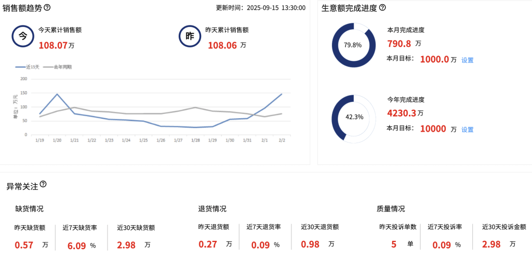This screenshot has height=270, width=532.
Task: Click the 79.8% monthly progress ring
Action: coord(353,45)
